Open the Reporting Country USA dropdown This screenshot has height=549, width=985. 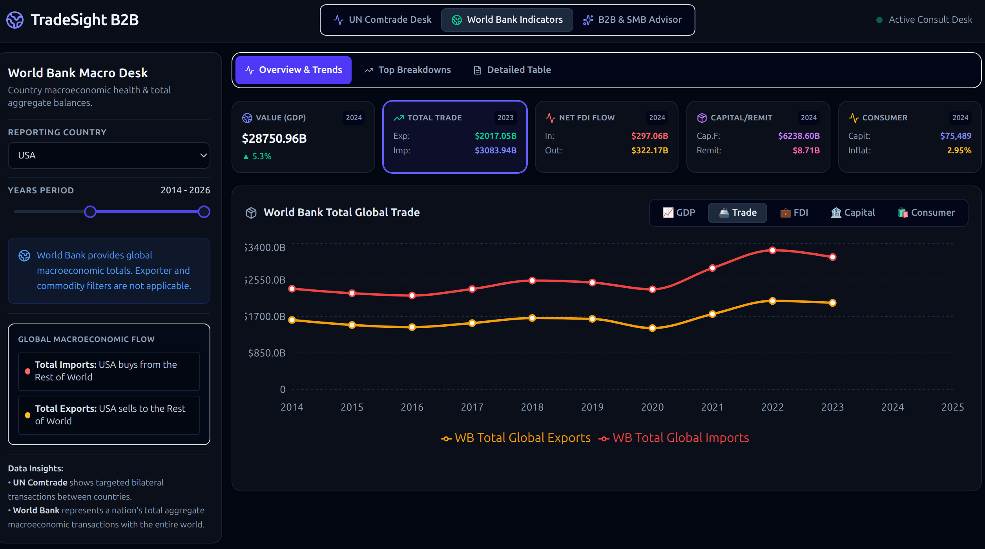coord(109,155)
